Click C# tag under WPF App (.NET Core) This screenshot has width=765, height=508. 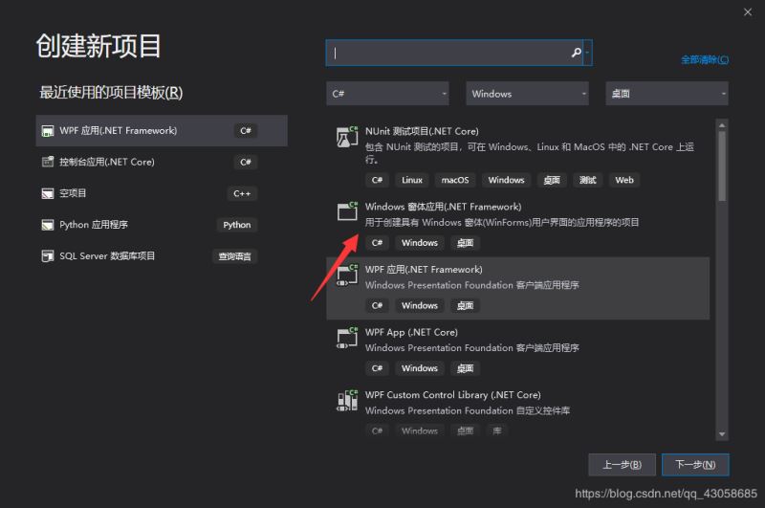click(377, 368)
